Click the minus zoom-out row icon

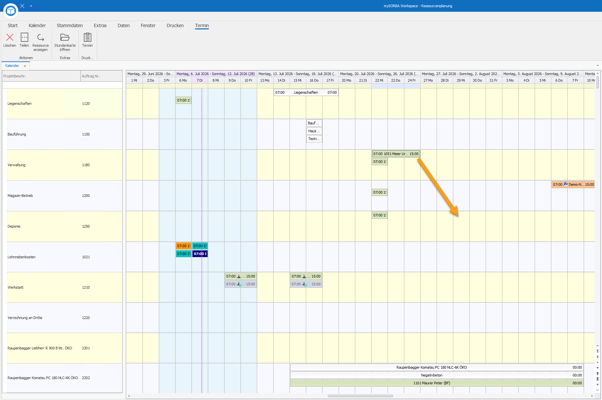point(597,390)
